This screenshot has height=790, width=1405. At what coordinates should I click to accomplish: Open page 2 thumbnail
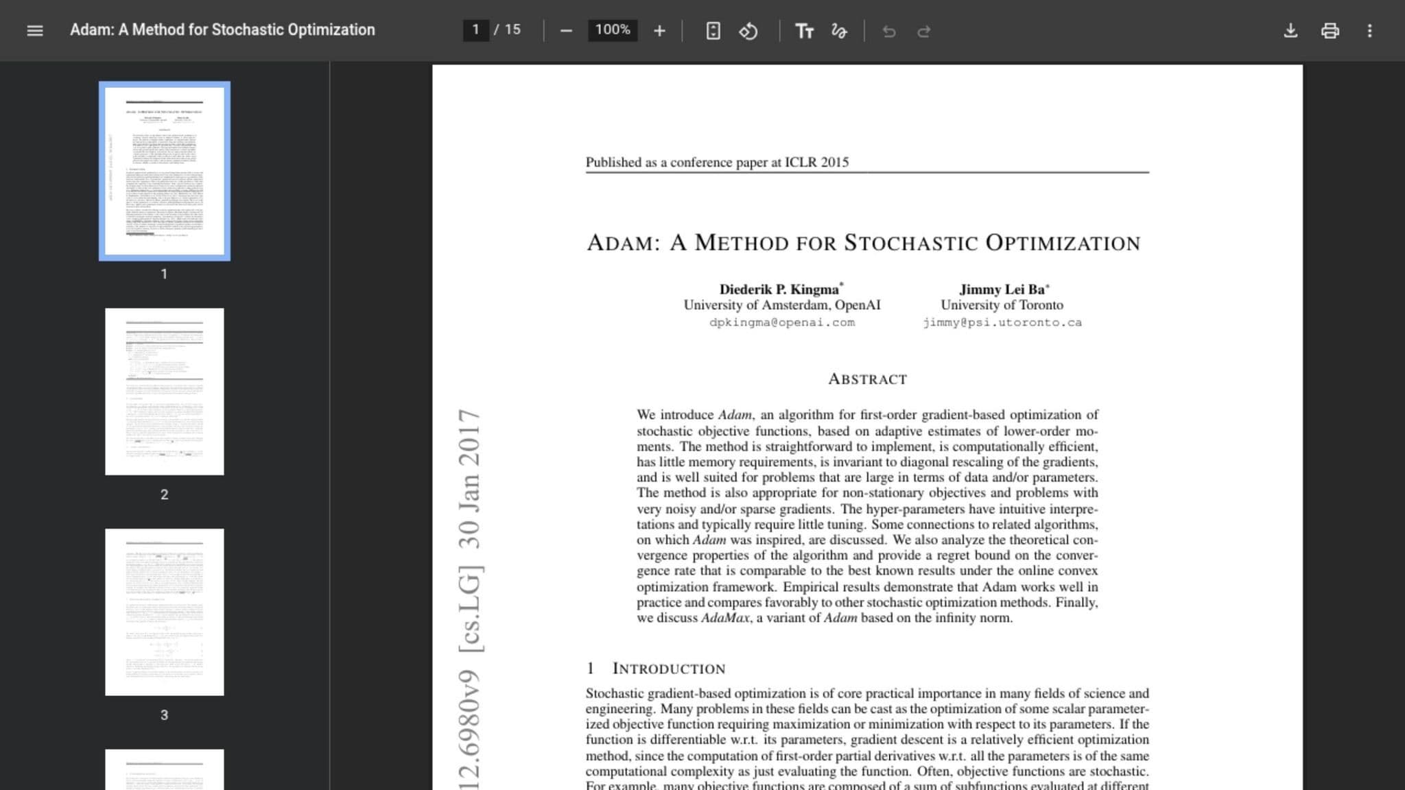coord(165,392)
